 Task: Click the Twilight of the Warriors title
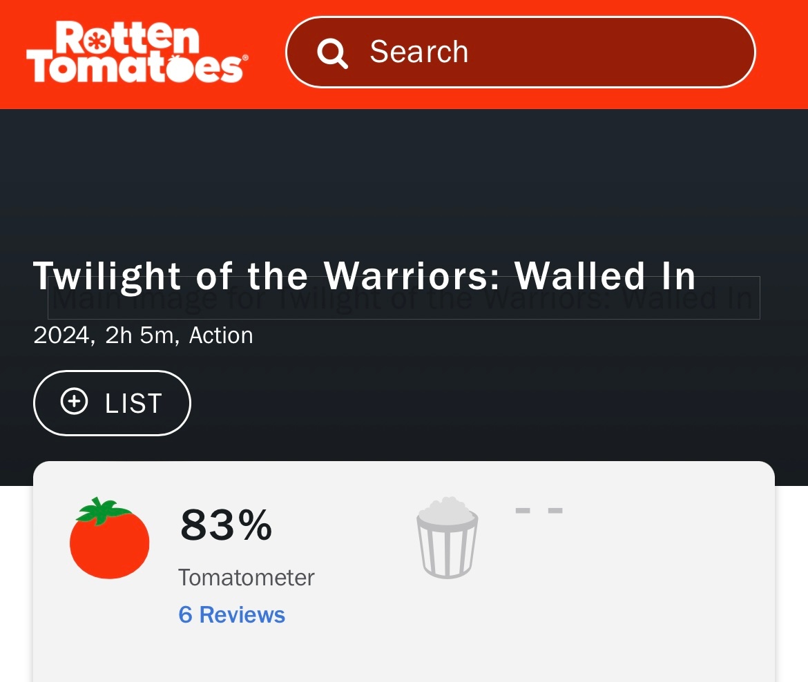365,276
